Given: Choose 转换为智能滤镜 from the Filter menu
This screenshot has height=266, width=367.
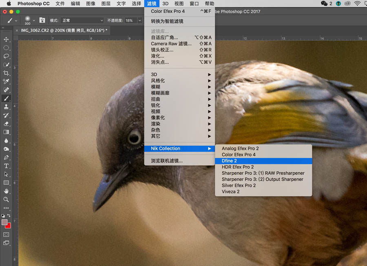Looking at the screenshot, I should click(171, 21).
